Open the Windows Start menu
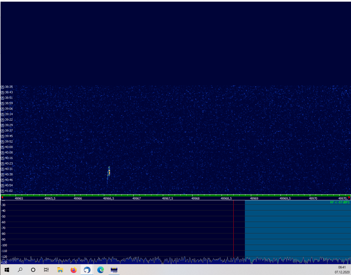This screenshot has width=351, height=275. point(7,270)
